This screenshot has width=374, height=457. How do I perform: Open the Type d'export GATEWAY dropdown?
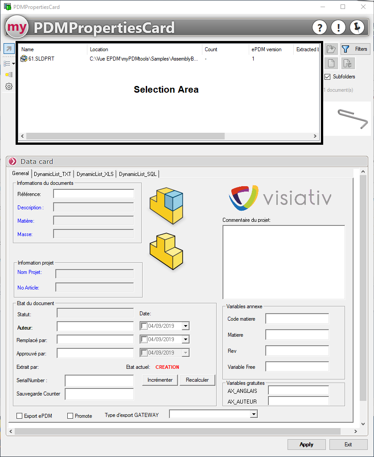[254, 414]
